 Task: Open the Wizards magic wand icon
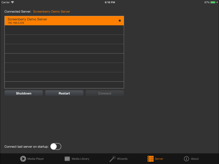[x=112, y=159]
